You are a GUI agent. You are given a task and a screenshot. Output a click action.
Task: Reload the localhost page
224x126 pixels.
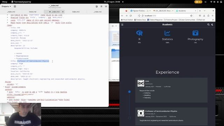pyautogui.click(x=131, y=15)
